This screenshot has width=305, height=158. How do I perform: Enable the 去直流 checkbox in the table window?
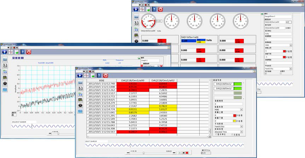[x=232, y=134]
